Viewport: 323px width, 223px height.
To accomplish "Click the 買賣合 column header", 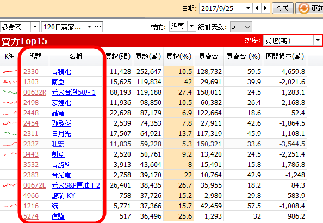I will [209, 56].
